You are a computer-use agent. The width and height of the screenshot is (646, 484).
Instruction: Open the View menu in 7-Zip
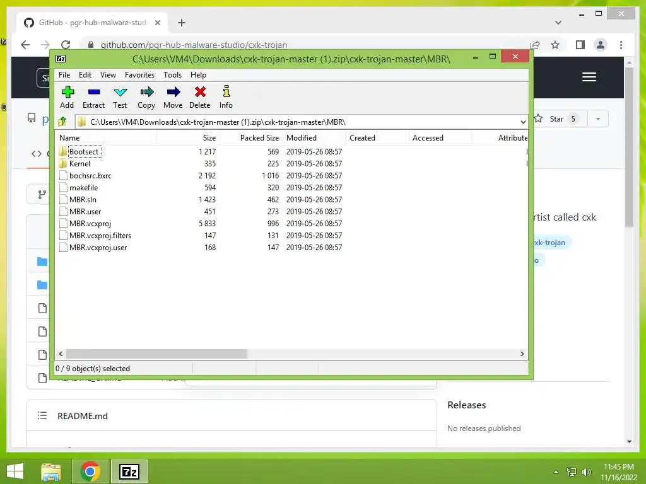108,75
